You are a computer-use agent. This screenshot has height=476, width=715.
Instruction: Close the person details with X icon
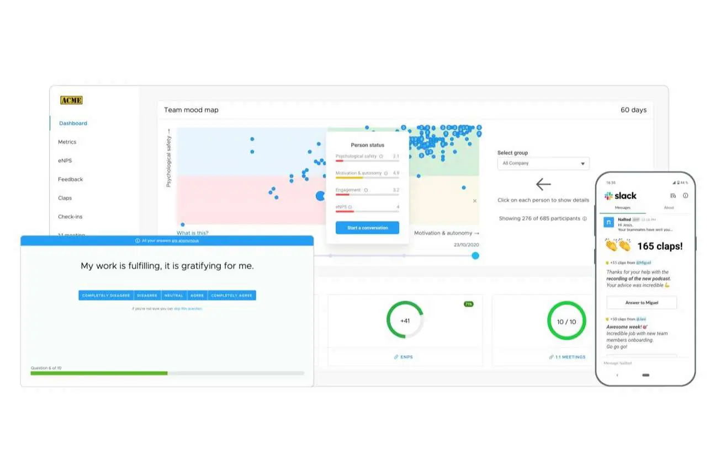(474, 201)
